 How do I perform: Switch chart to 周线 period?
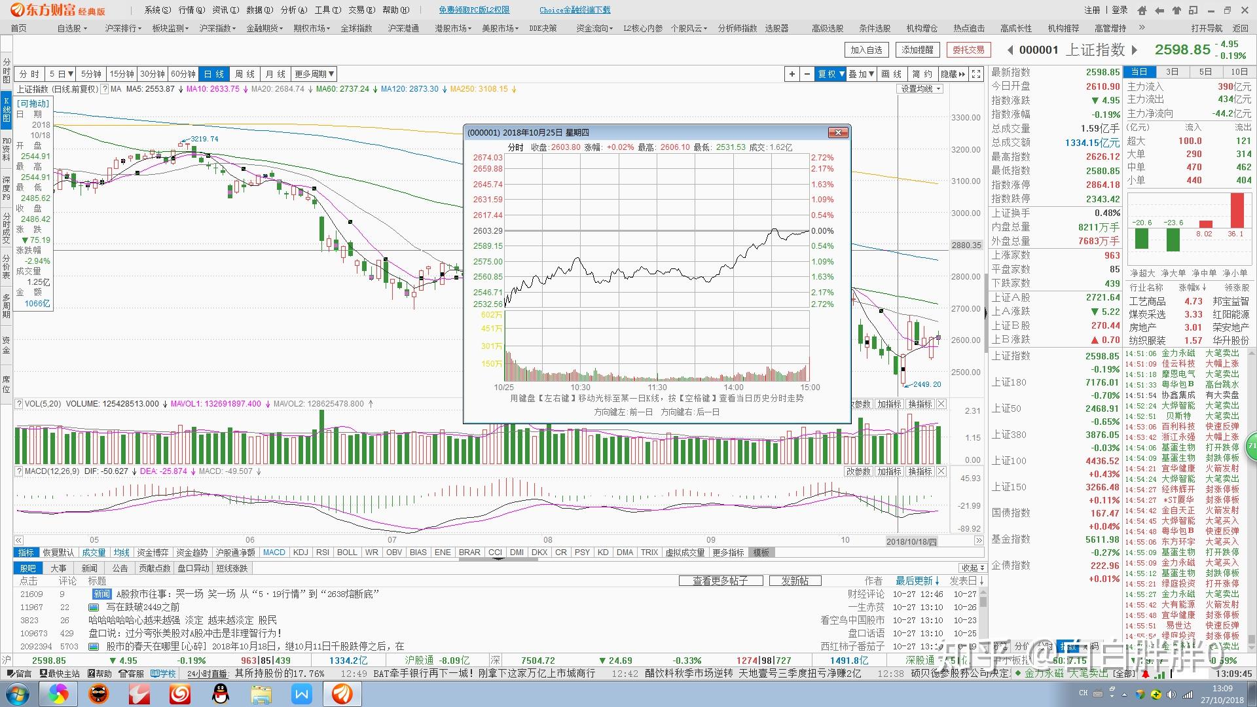click(245, 74)
